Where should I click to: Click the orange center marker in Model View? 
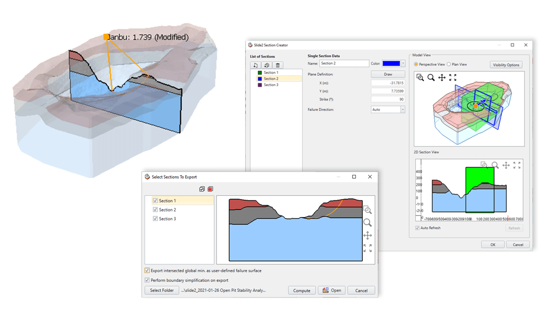(x=476, y=106)
